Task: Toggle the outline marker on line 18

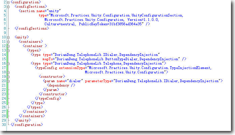Action: pyautogui.click(x=8, y=72)
